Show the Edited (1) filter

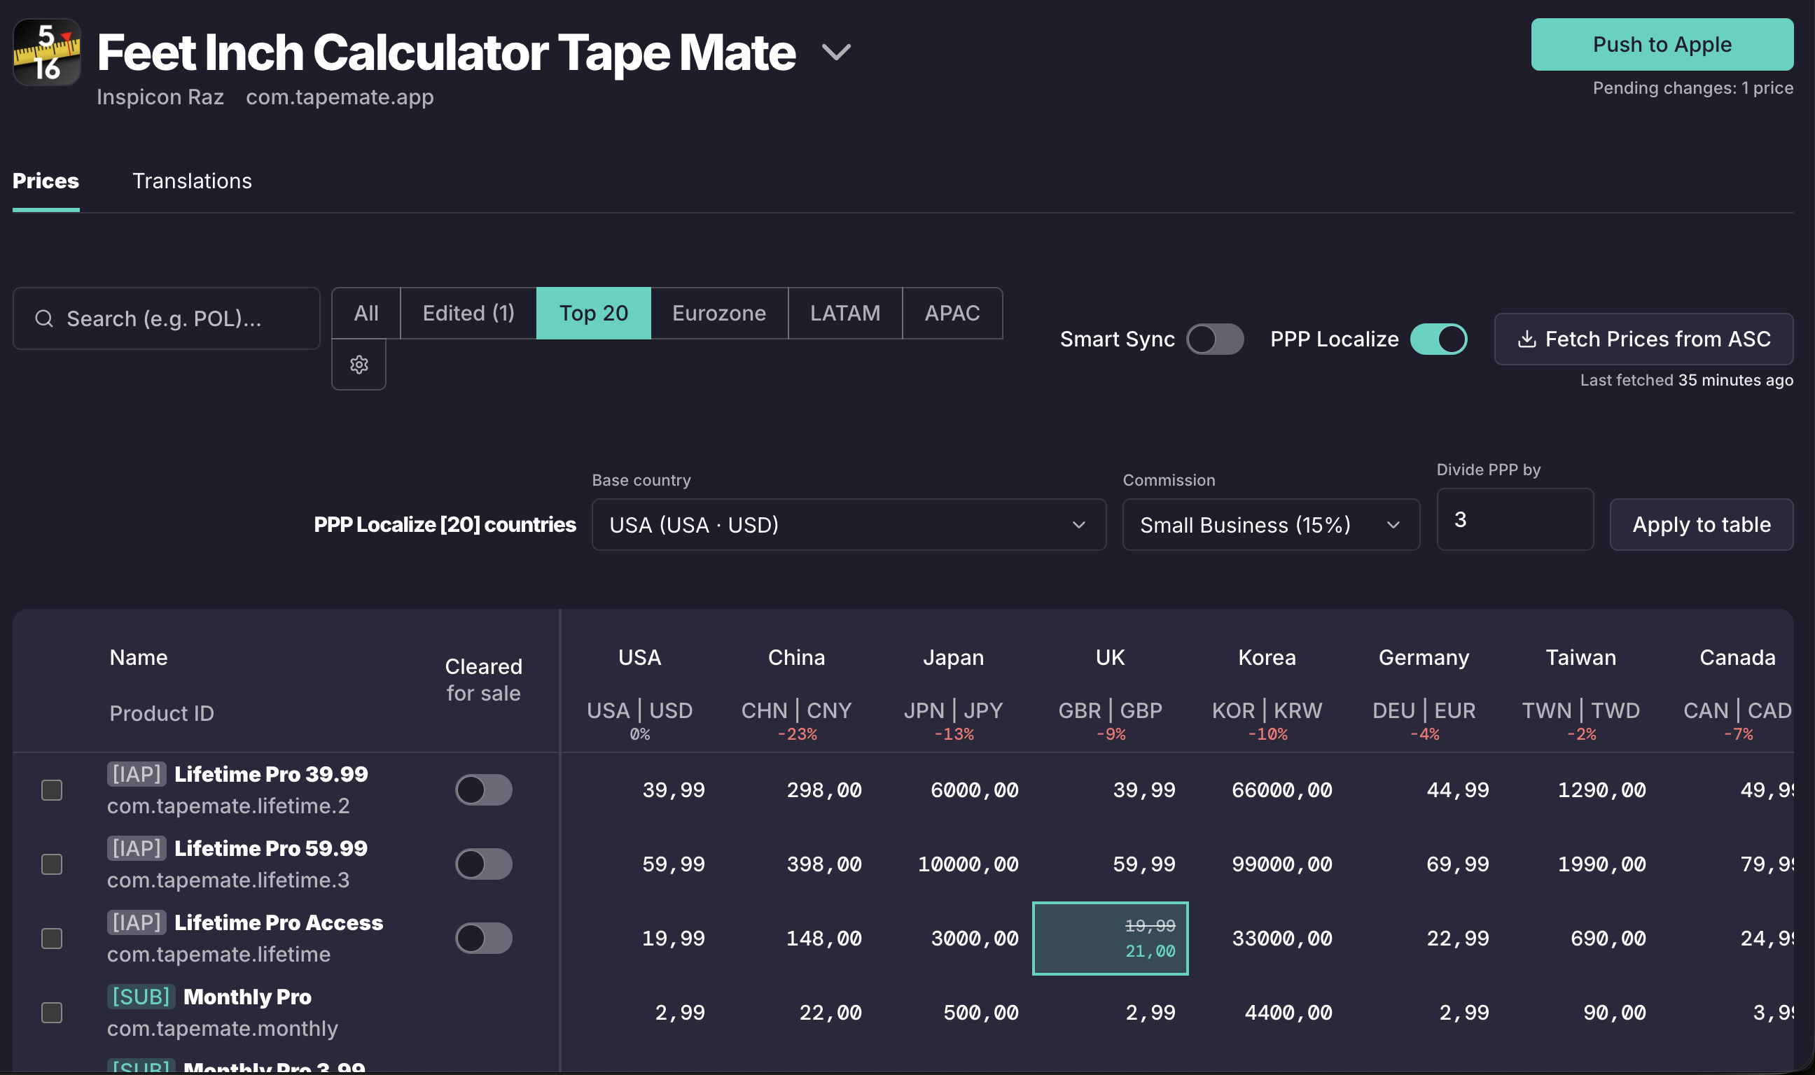point(468,313)
